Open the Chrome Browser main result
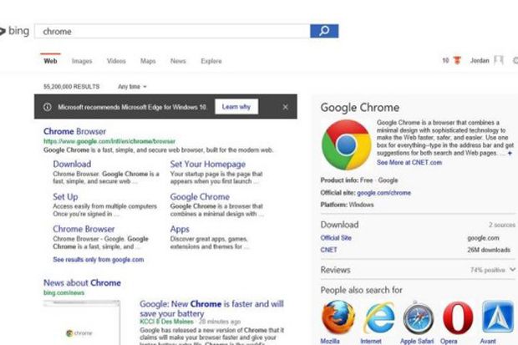This screenshot has width=518, height=345. pyautogui.click(x=74, y=131)
